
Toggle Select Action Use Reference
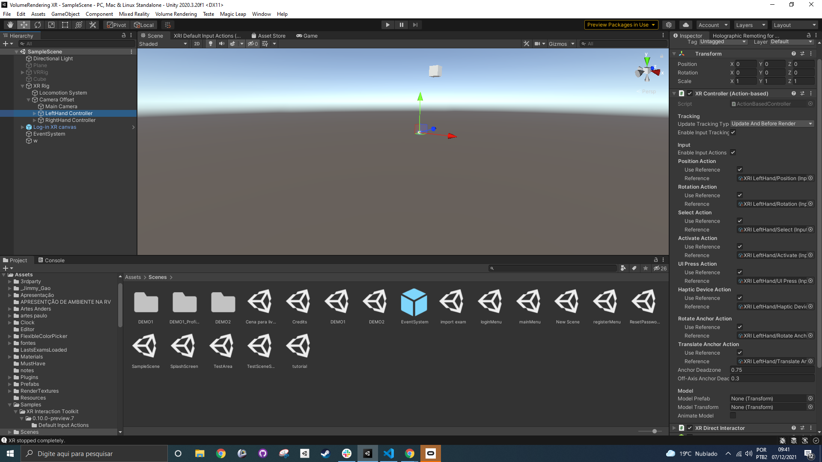[x=740, y=221]
